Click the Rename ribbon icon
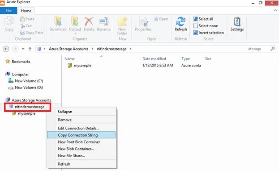This screenshot has height=171, width=279. (x=104, y=24)
